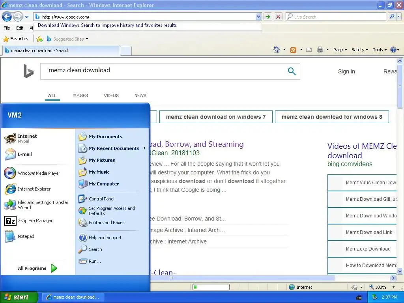Screen dimensions: 404x303
Task: Launch Windows Media Player from Start menu
Action: point(37,173)
